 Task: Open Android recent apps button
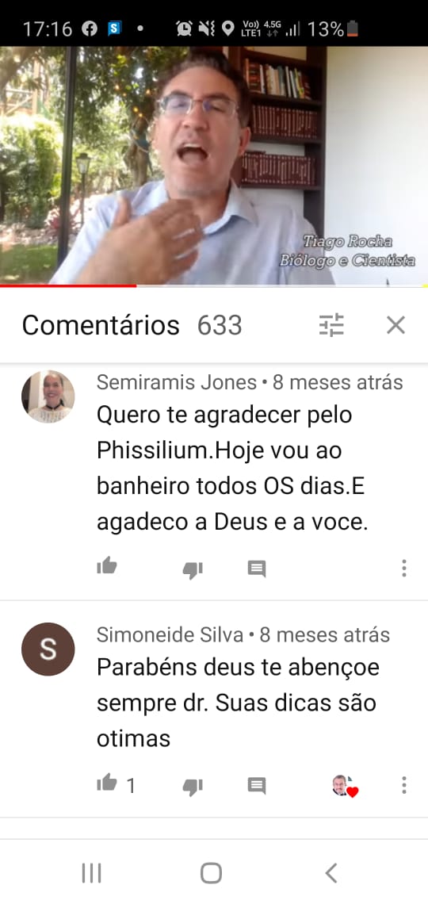92,873
